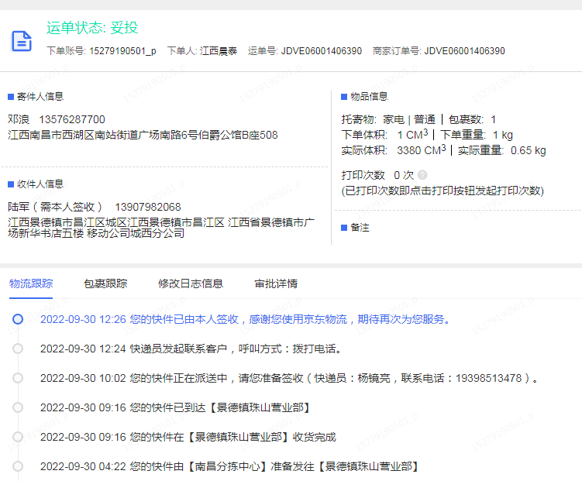Click sender phone 13576287700
582x481 pixels.
(72, 119)
